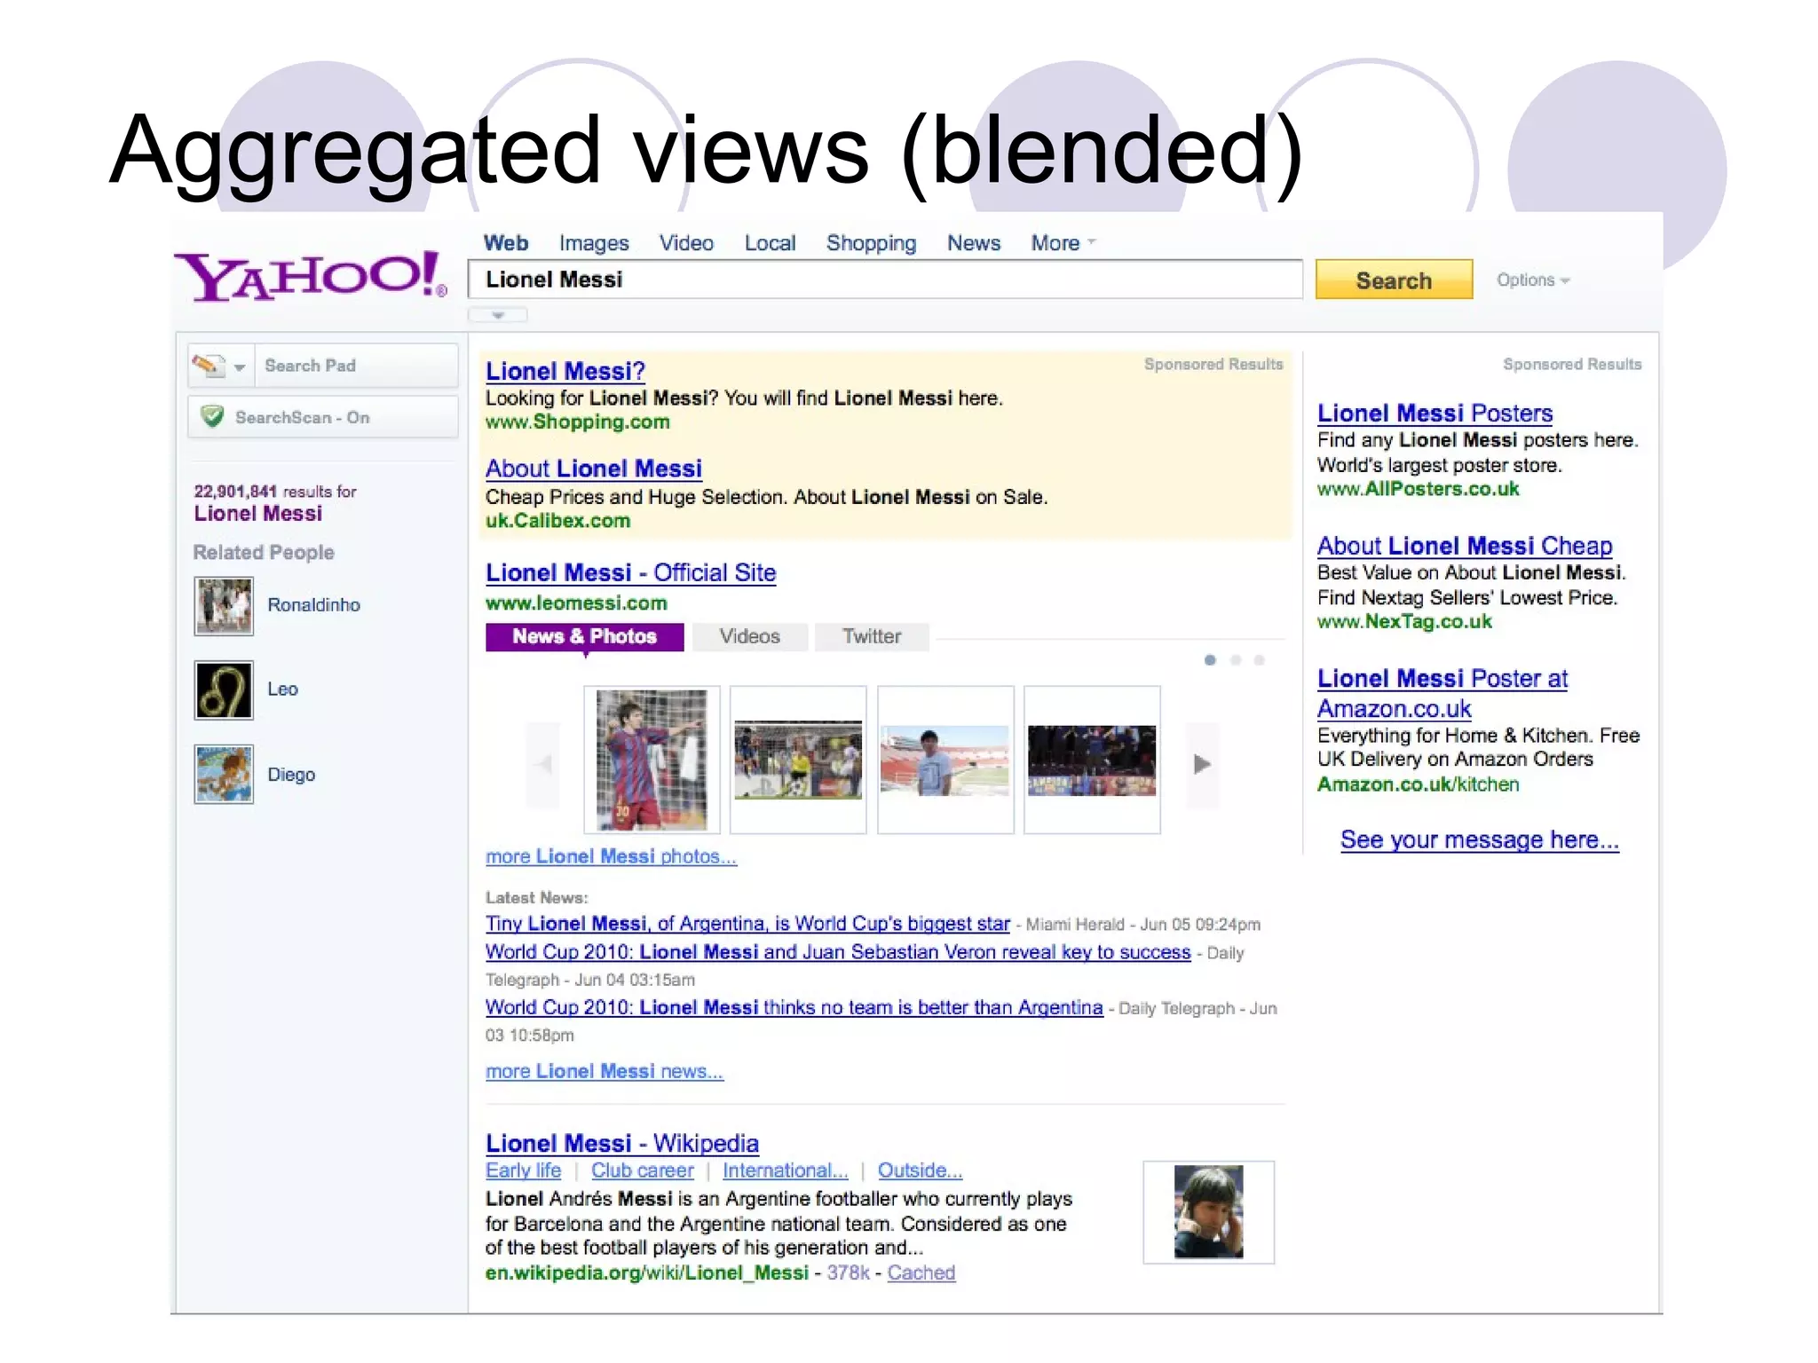Click Ronaldinho name link
Screen dimensions: 1818x1363
click(x=314, y=605)
